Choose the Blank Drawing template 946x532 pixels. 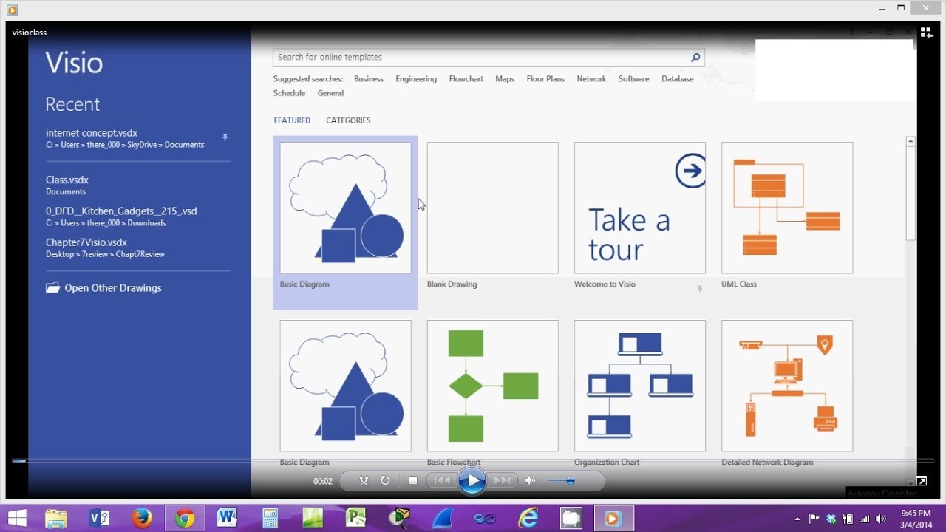point(493,216)
